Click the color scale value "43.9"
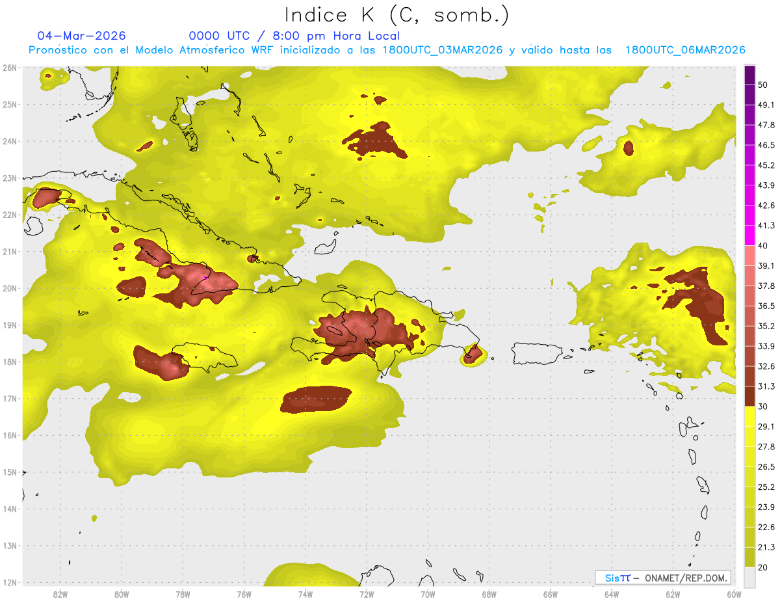The image size is (780, 603). tap(766, 185)
